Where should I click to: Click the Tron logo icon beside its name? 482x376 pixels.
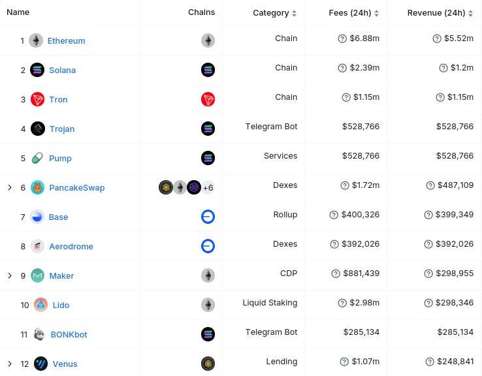point(38,99)
